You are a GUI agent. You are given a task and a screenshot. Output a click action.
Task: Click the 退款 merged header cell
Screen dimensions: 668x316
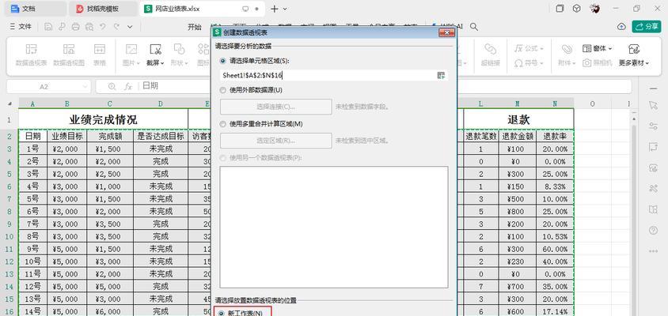518,119
